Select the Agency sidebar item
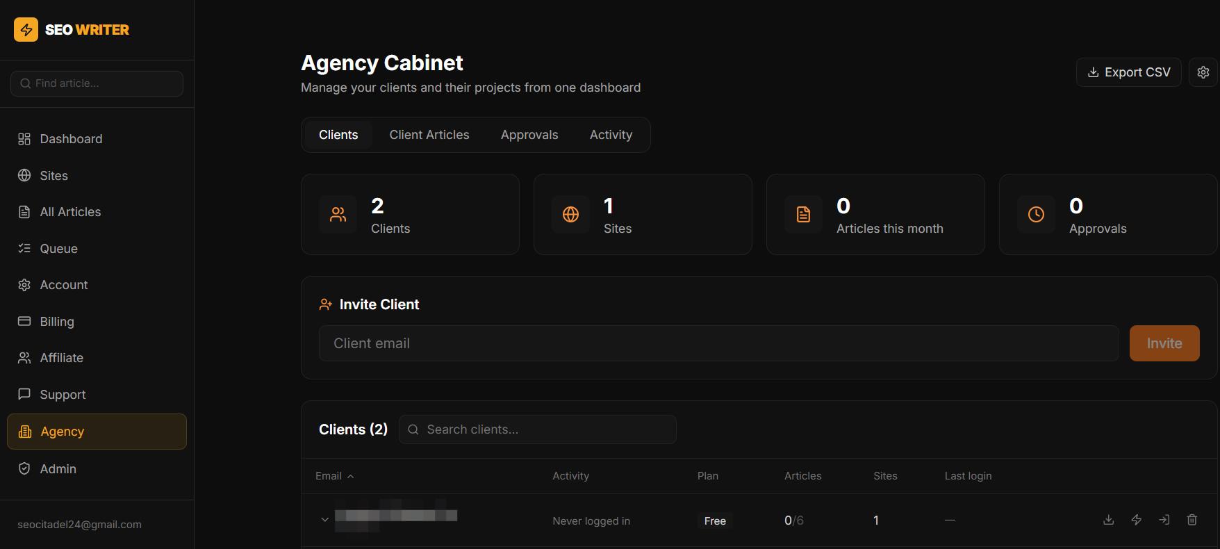The height and width of the screenshot is (549, 1220). pos(97,432)
